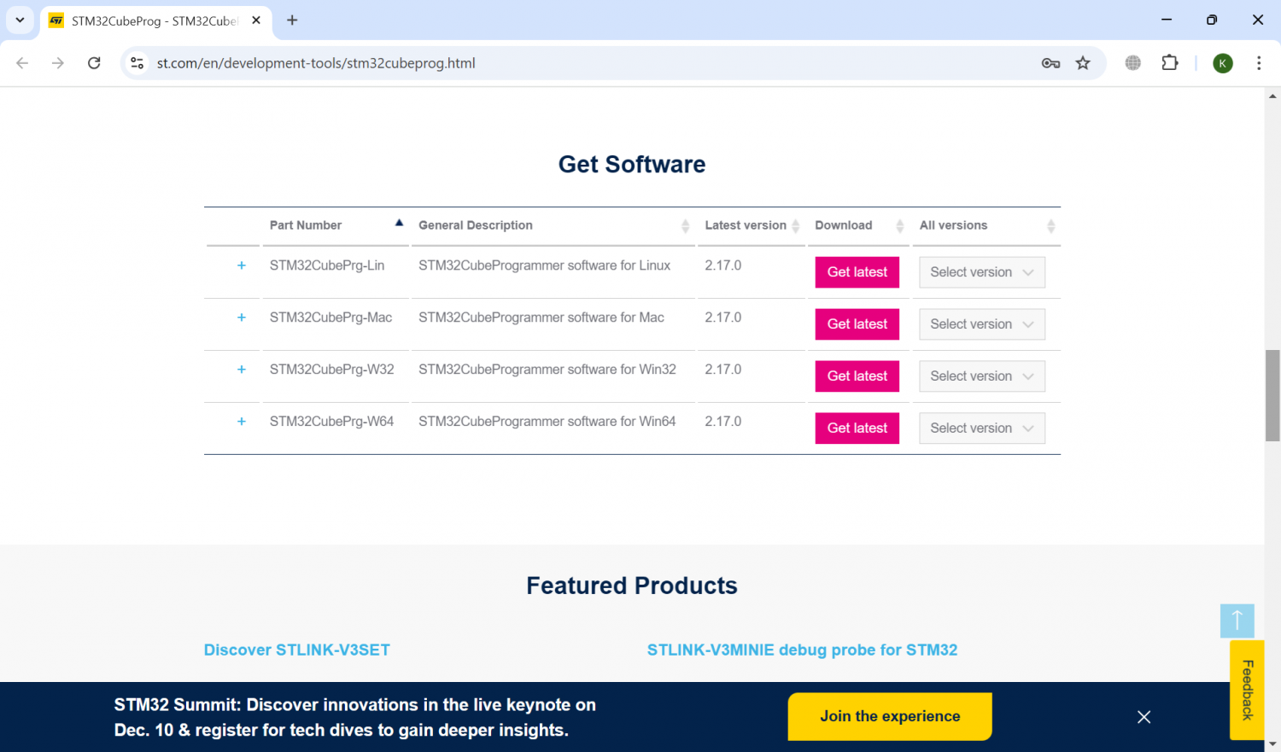Image resolution: width=1281 pixels, height=752 pixels.
Task: Toggle sorting on the Latest version column
Action: coord(796,225)
